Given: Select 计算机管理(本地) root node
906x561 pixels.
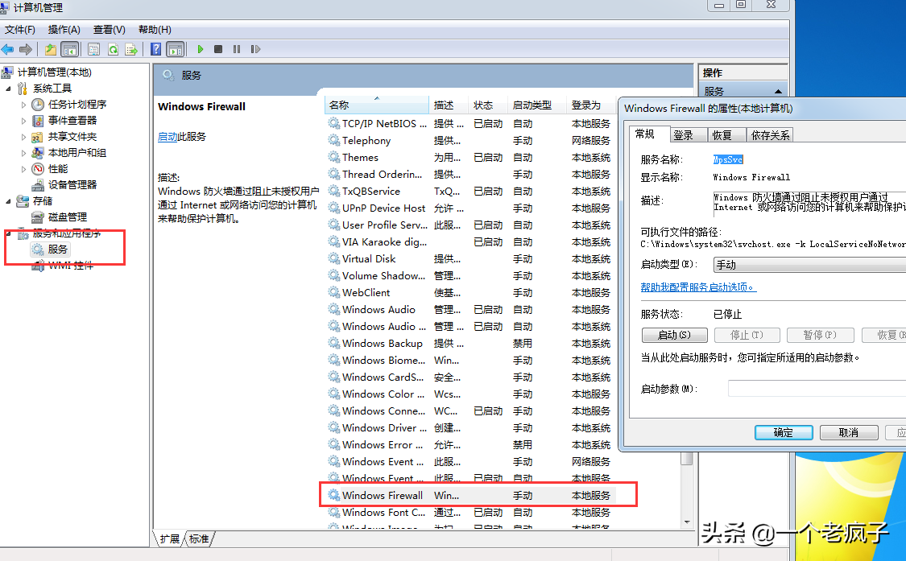Looking at the screenshot, I should [54, 72].
